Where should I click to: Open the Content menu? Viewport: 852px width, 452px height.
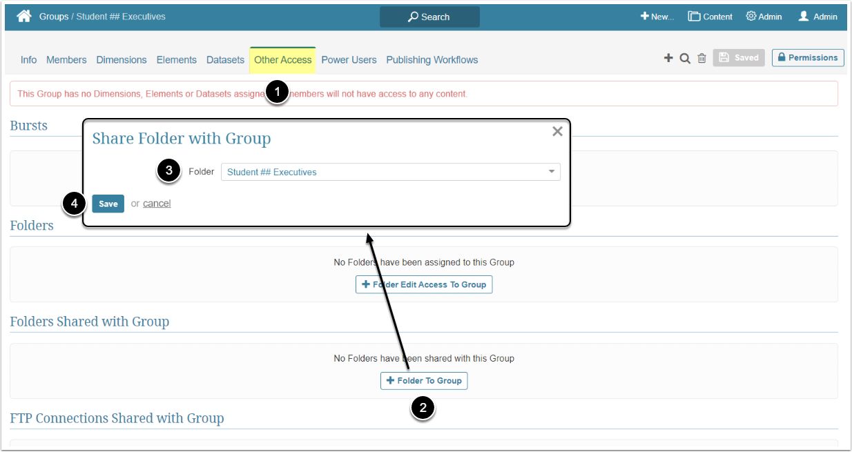[x=710, y=17]
